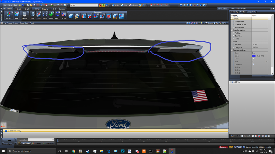Screen dimensions: 275x154
Task: Collapse the General section
Action: pos(232,19)
